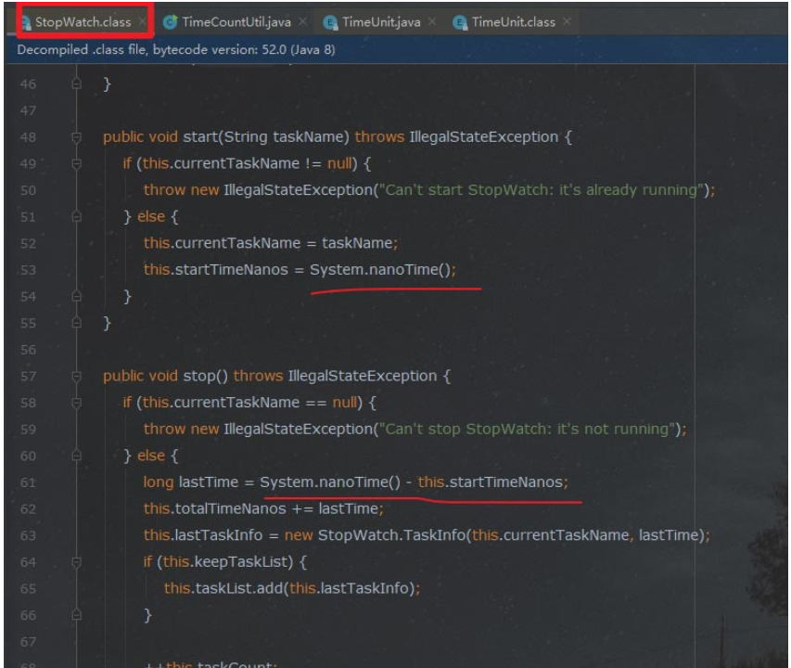Screen dimensions: 791x668
Task: Open the TimeUnit.java editor tab
Action: pyautogui.click(x=380, y=21)
